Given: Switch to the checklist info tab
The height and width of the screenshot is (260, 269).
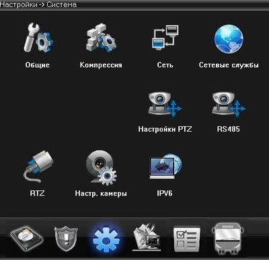Looking at the screenshot, I should coord(186,239).
